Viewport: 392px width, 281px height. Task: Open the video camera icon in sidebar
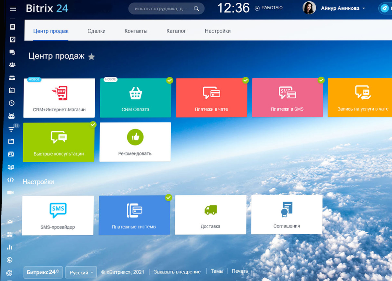click(x=11, y=193)
